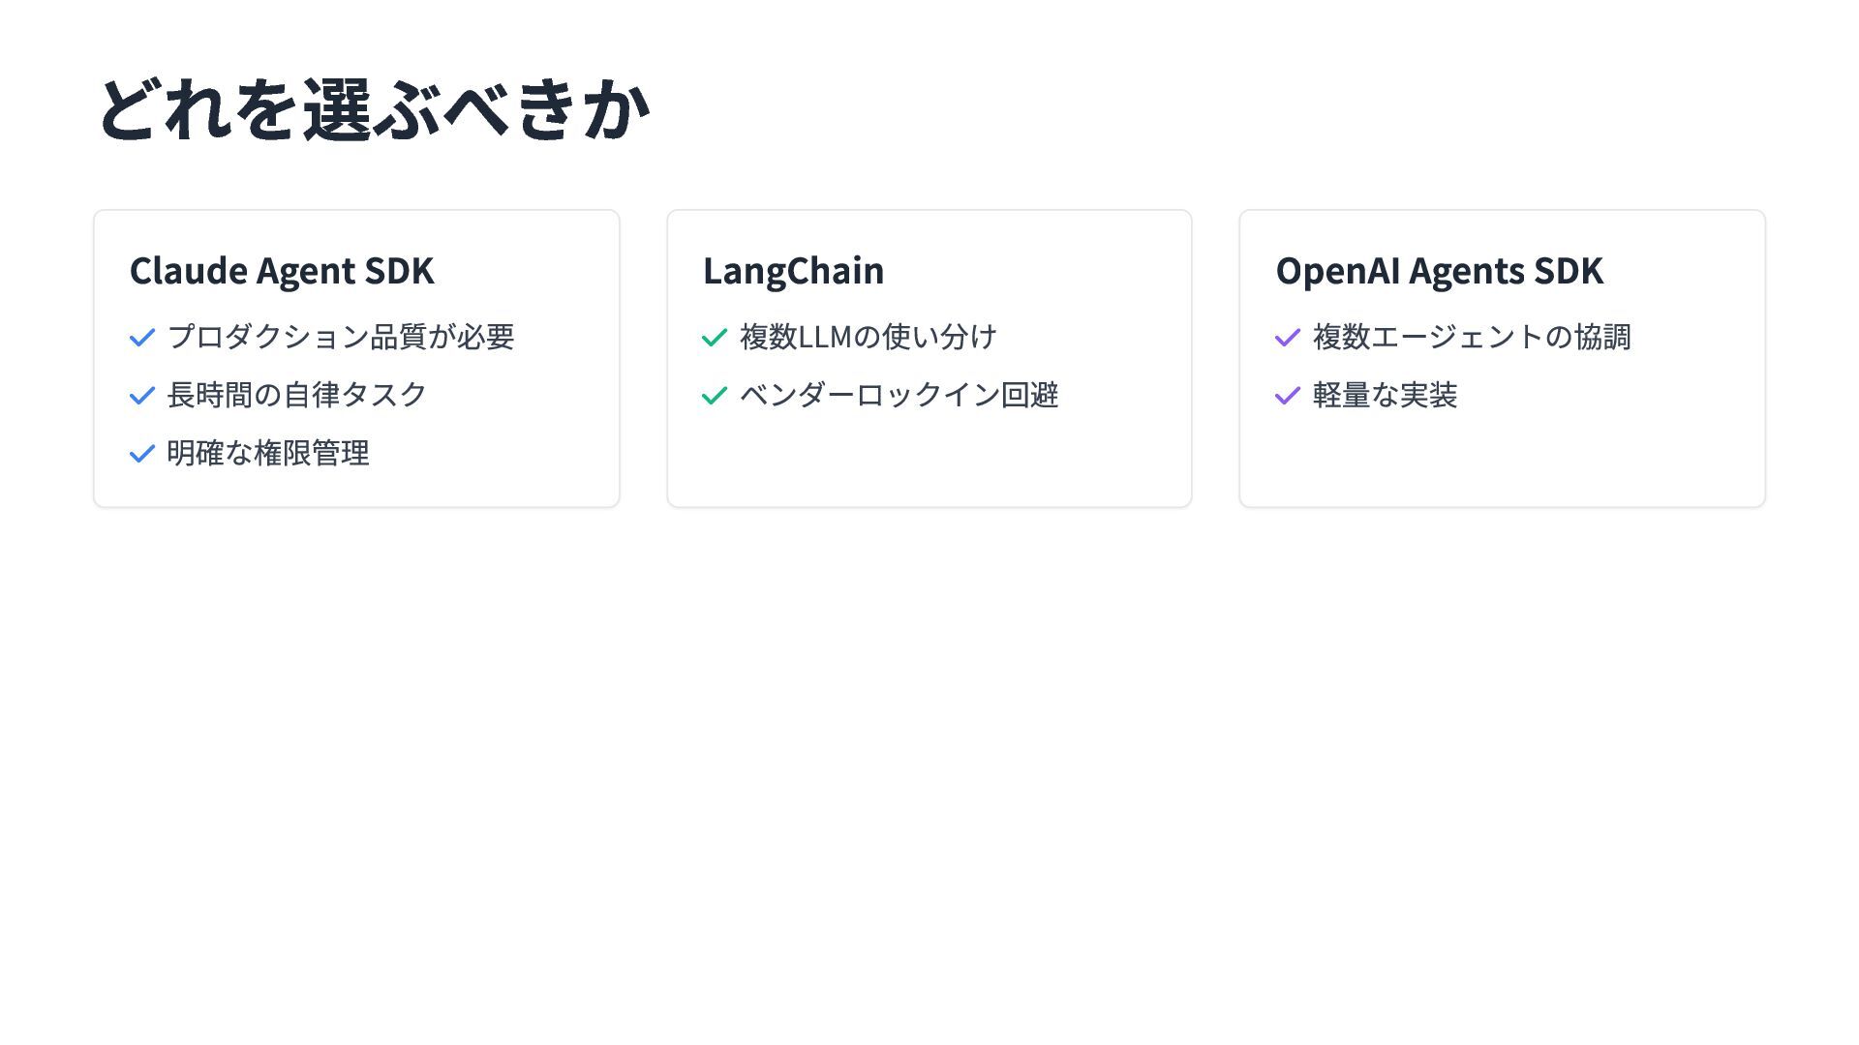
Task: Click the text 複数LLMの使い分け
Action: [x=869, y=337]
